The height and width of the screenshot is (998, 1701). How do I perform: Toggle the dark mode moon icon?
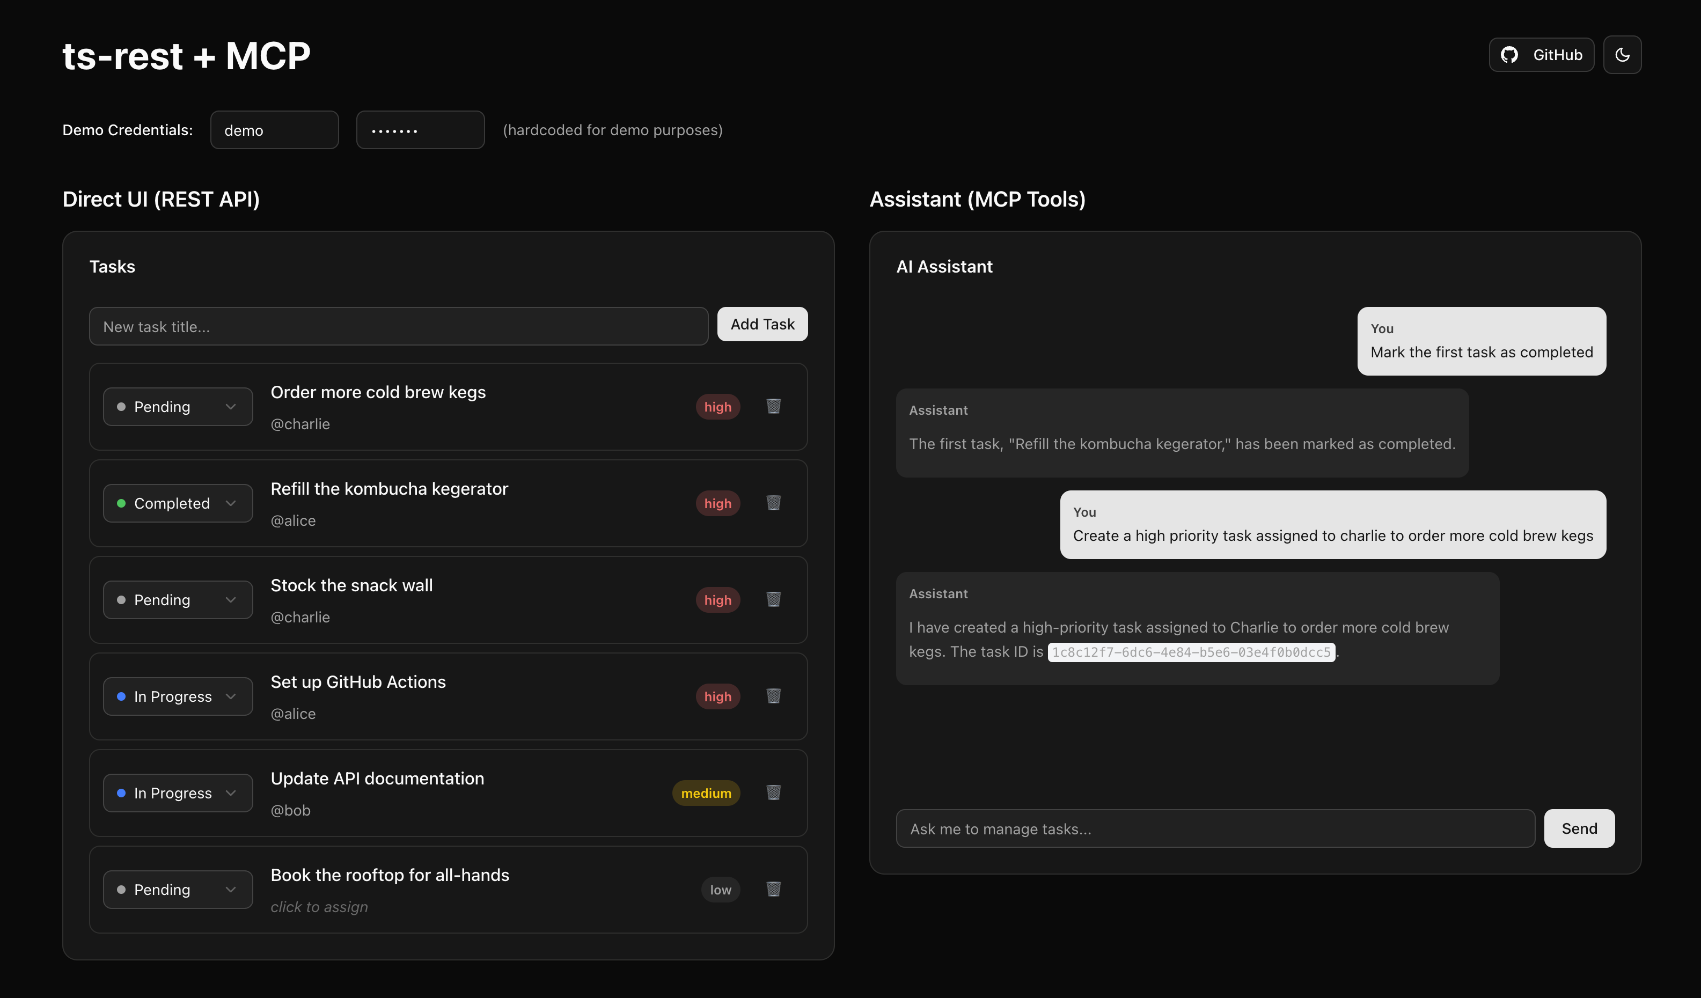pos(1622,55)
